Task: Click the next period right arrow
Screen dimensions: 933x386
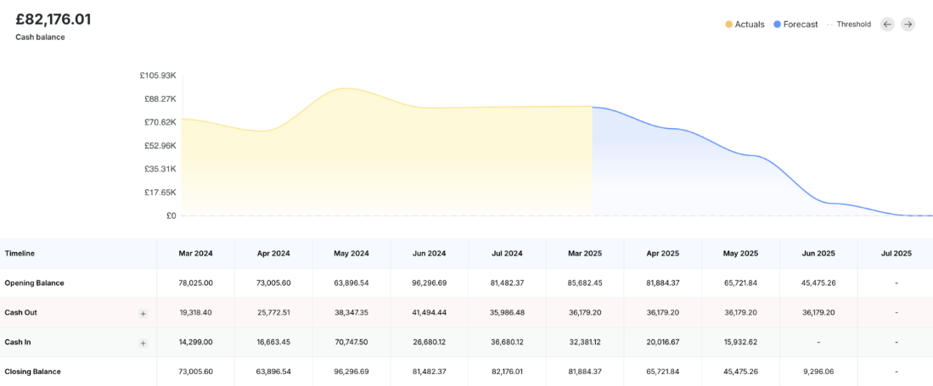Action: 908,25
